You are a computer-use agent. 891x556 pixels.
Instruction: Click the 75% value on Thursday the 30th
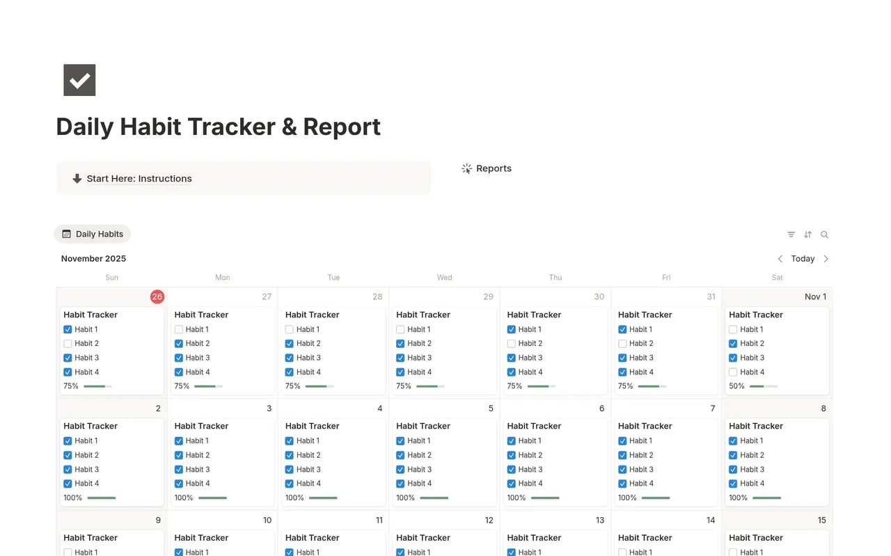pyautogui.click(x=514, y=386)
